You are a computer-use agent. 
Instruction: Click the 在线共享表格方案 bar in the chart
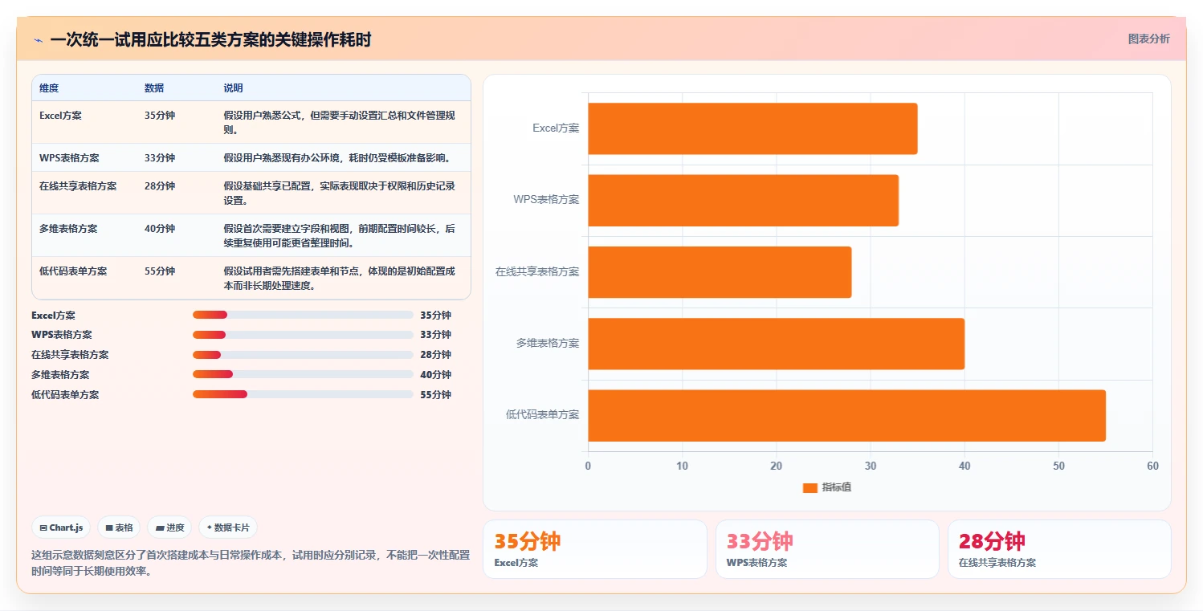[720, 272]
